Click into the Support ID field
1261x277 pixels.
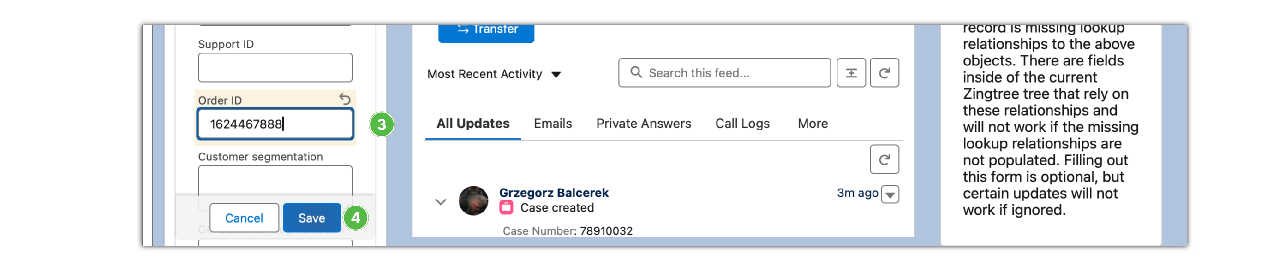[x=275, y=68]
